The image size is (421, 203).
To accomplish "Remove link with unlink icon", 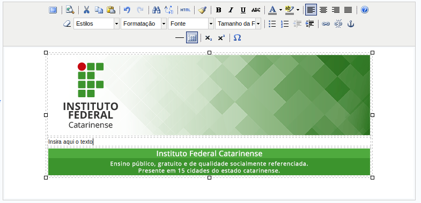I will pyautogui.click(x=338, y=24).
